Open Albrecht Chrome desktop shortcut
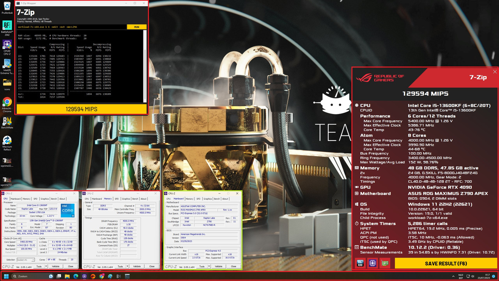Image resolution: width=499 pixels, height=281 pixels. click(x=7, y=105)
